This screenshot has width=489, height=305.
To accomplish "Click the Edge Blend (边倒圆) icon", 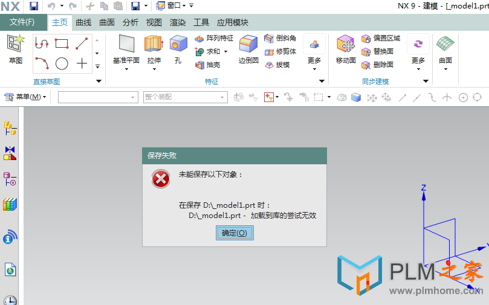I will (x=248, y=43).
